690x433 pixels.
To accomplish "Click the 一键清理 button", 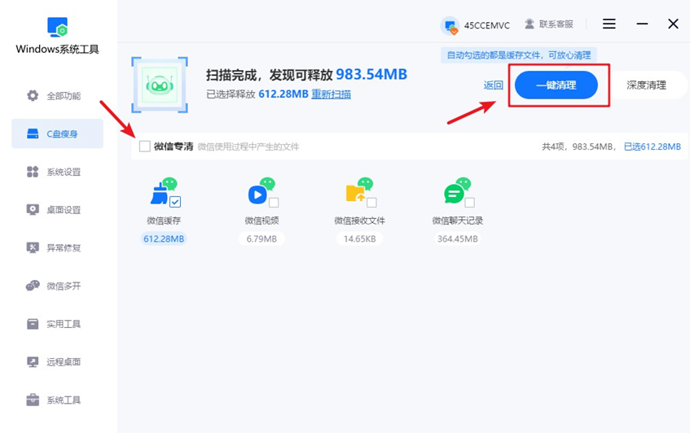I will [556, 85].
